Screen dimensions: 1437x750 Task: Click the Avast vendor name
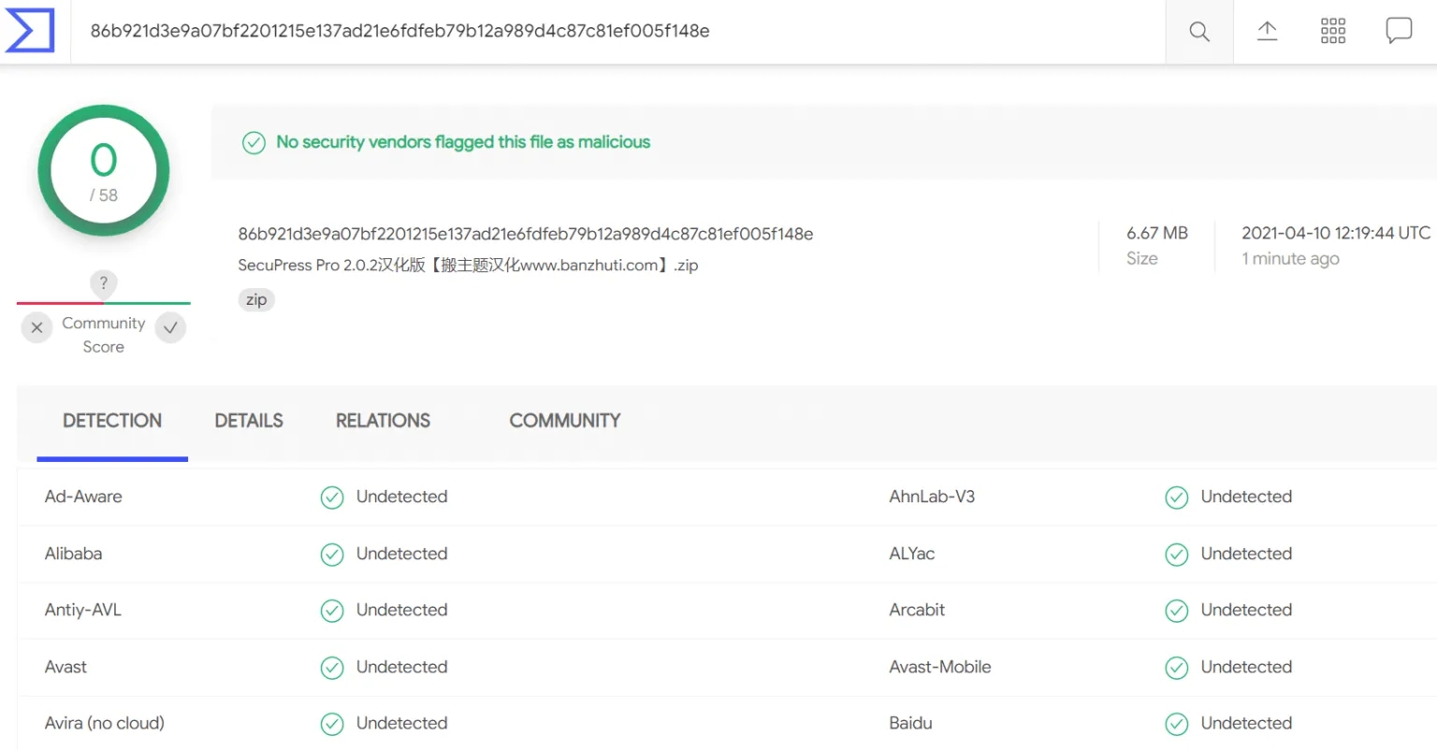click(x=65, y=667)
